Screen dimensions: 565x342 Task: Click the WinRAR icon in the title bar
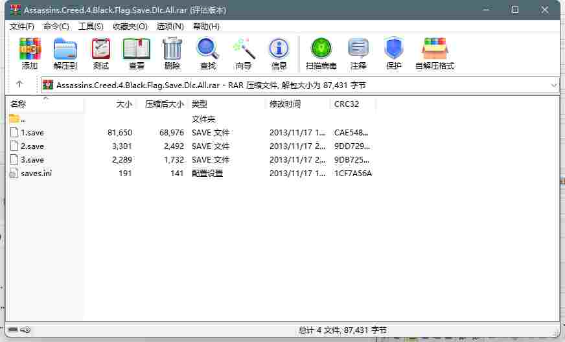16,10
